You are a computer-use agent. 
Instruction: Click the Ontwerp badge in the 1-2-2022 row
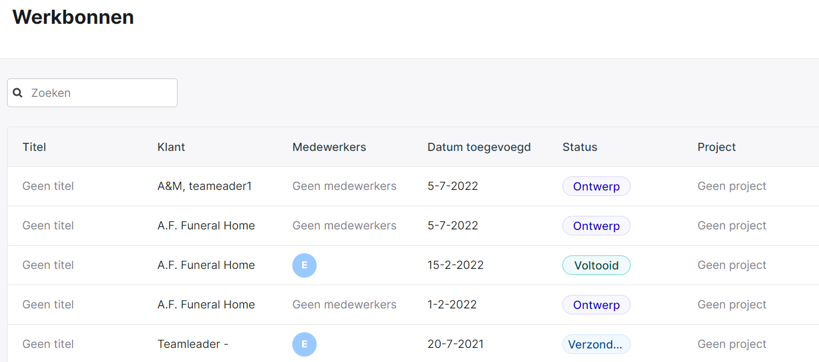click(x=597, y=305)
